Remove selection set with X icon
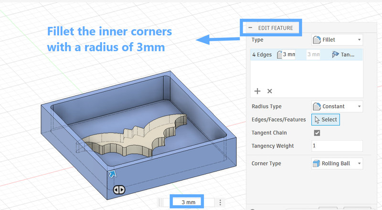 [x=269, y=91]
